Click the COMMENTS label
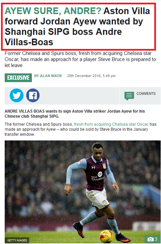This screenshot has width=161, height=244. 146,94
